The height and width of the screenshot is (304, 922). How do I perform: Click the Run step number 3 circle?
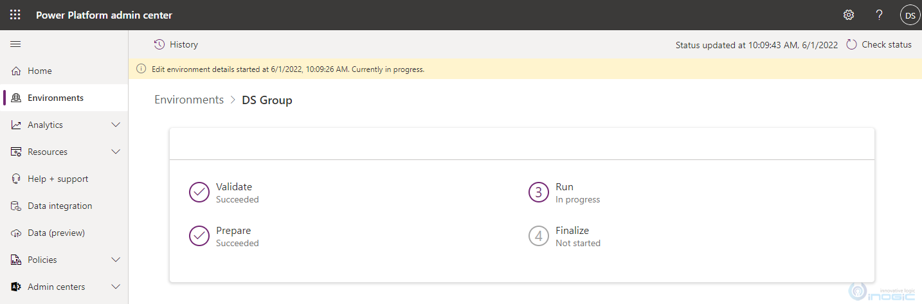[x=539, y=192]
